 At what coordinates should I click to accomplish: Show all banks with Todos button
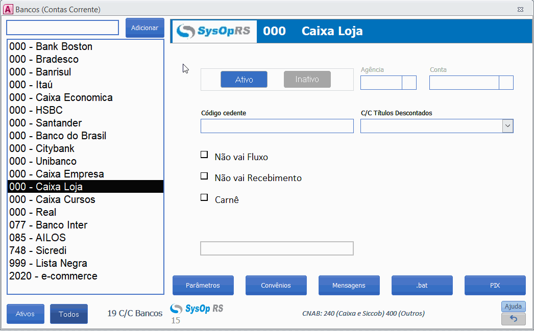[x=69, y=314]
